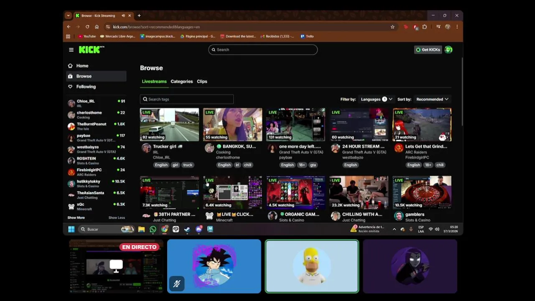Switch to the Livestreams tab
The width and height of the screenshot is (535, 301).
point(154,82)
